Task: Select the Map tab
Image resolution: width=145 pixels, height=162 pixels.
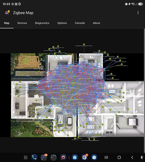Action: tap(7, 23)
